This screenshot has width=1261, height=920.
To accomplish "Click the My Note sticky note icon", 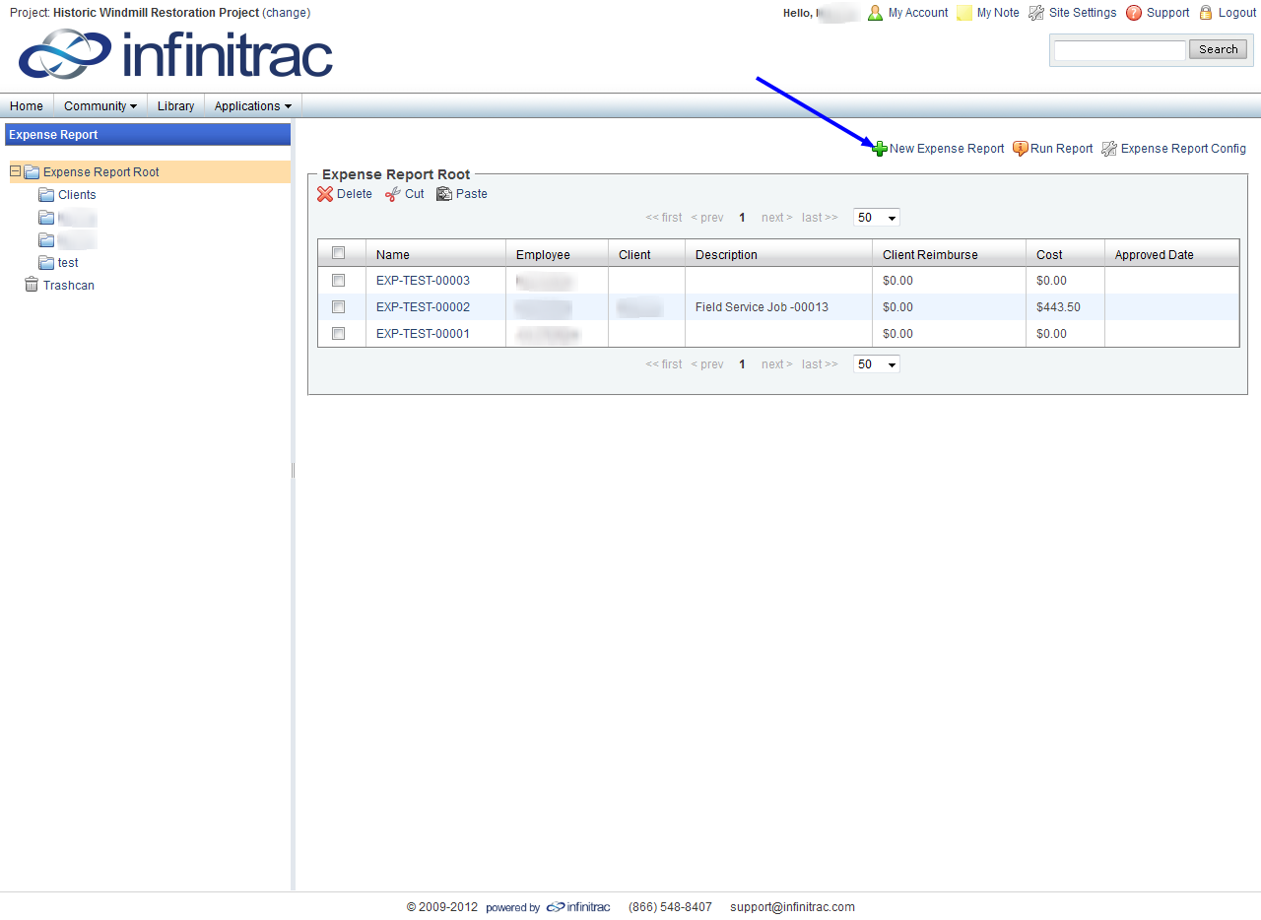I will (964, 13).
